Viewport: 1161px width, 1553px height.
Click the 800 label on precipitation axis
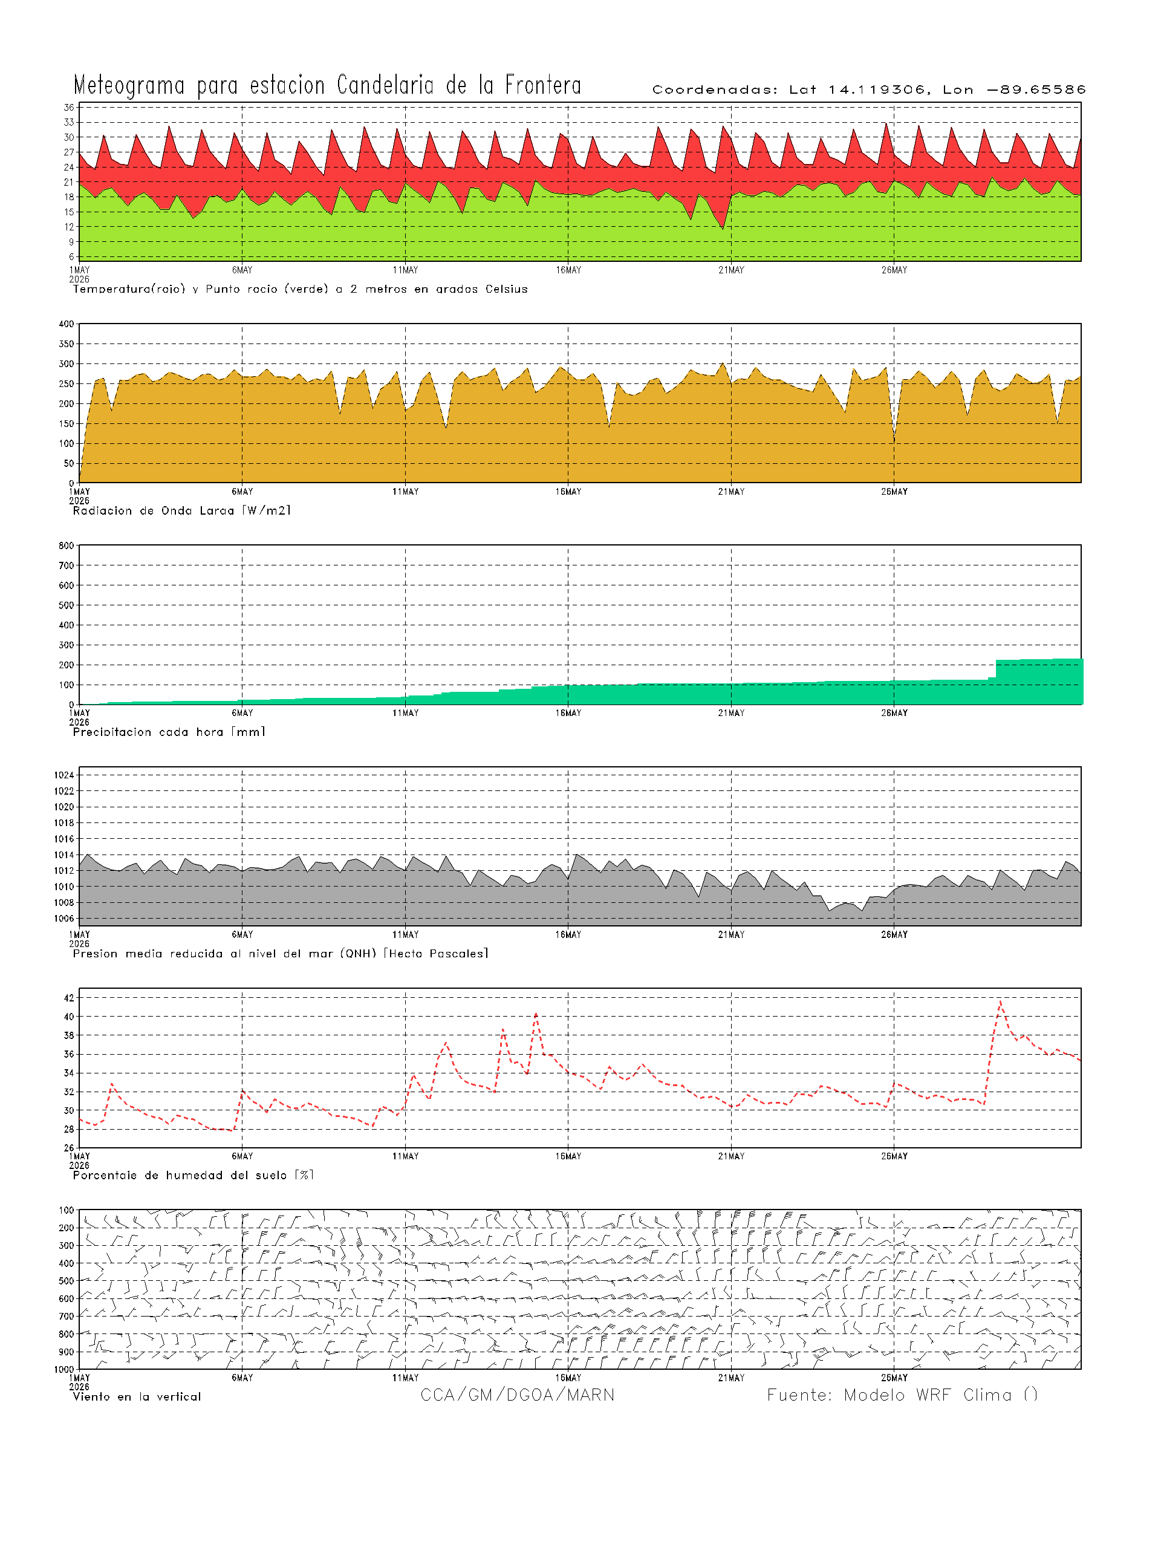pyautogui.click(x=66, y=545)
